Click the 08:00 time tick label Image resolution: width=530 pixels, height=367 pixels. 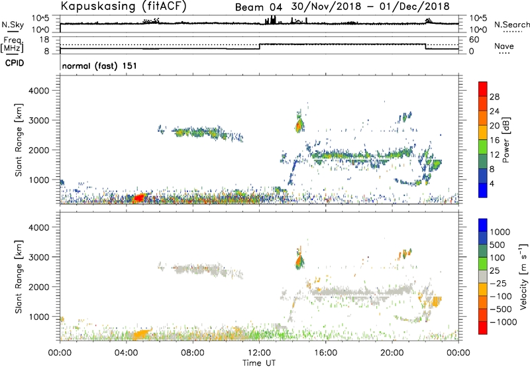[x=193, y=353]
